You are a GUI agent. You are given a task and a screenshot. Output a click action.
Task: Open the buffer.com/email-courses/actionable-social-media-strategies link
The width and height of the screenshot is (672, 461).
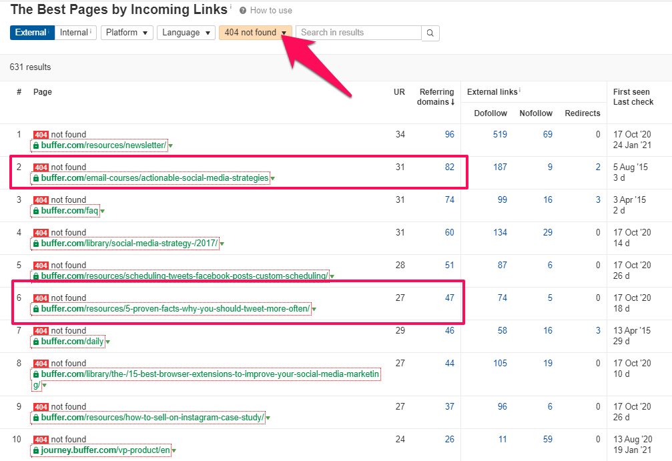[x=155, y=178]
